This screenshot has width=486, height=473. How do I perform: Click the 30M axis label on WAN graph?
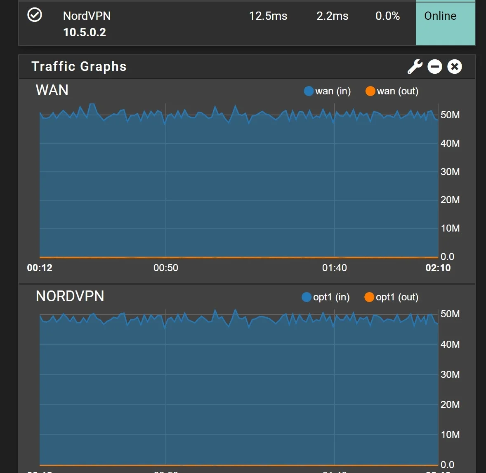450,172
